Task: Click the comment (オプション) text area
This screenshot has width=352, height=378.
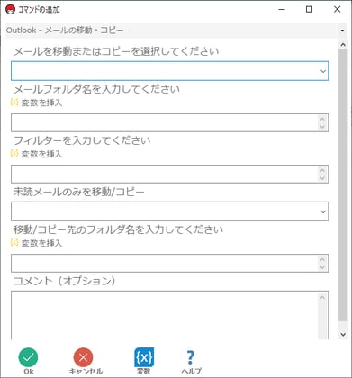Action: click(170, 315)
